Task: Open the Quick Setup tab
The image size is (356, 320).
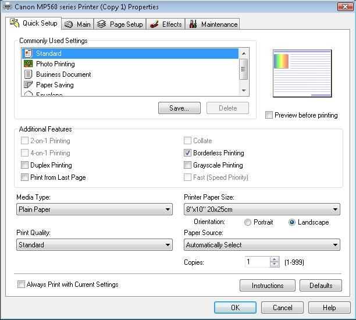Action: click(33, 23)
